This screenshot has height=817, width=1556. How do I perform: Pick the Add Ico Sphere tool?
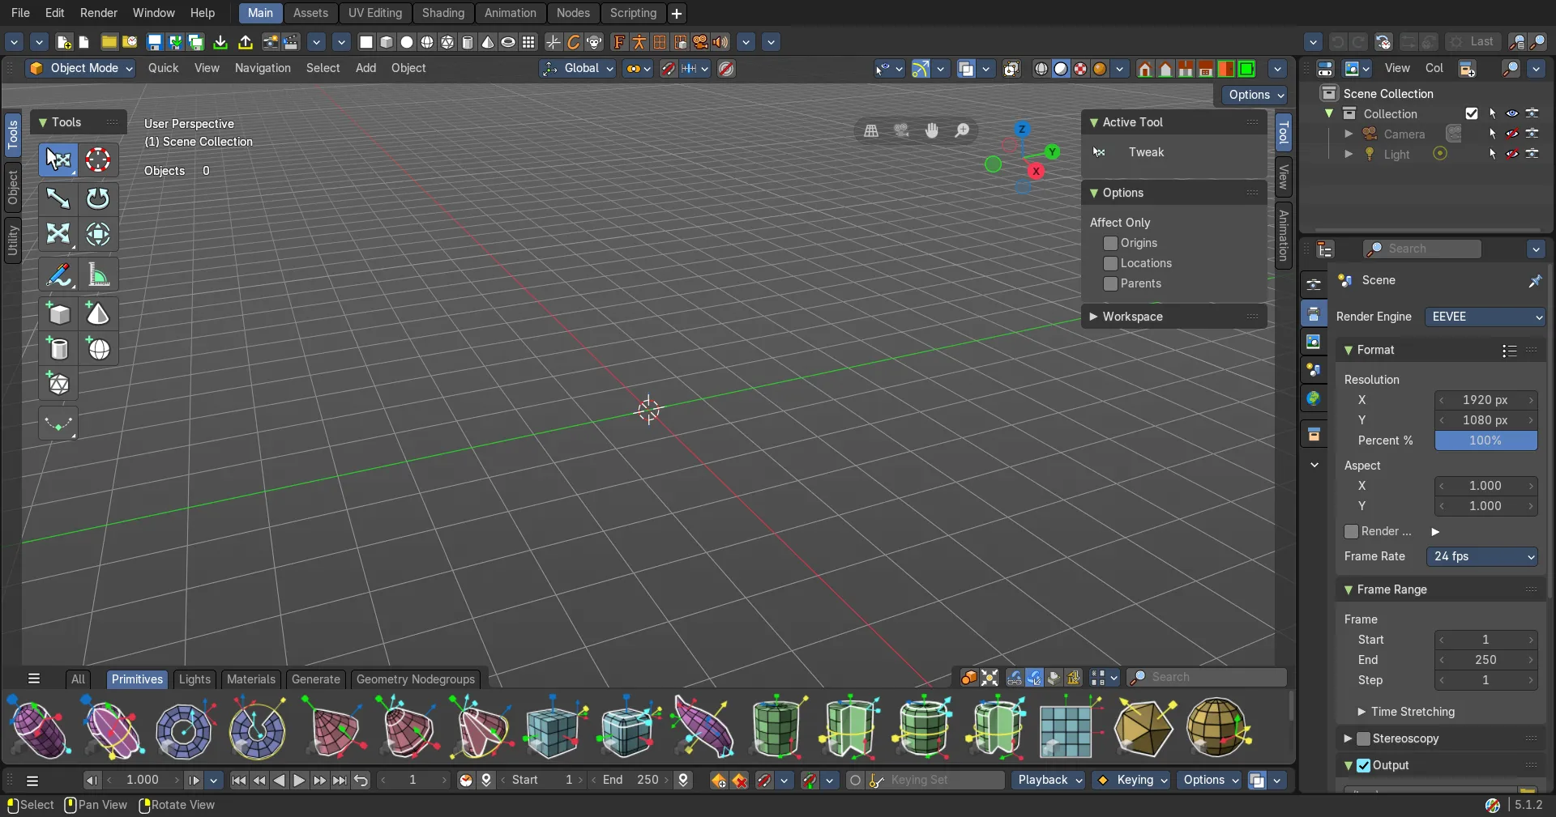tap(58, 385)
